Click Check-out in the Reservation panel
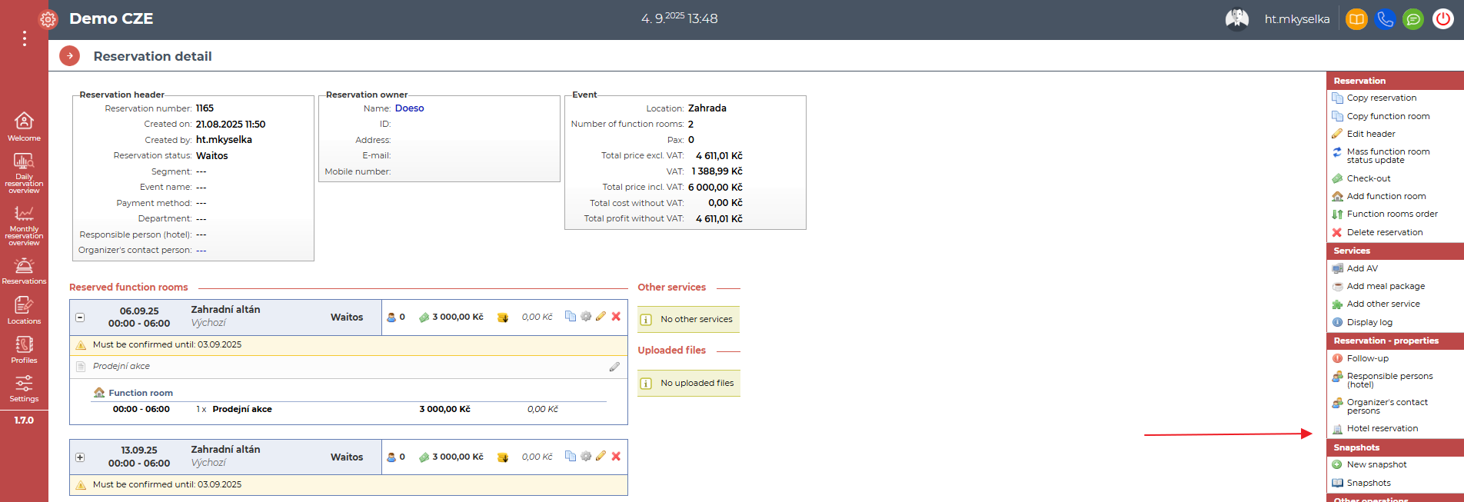1464x502 pixels. pos(1369,178)
